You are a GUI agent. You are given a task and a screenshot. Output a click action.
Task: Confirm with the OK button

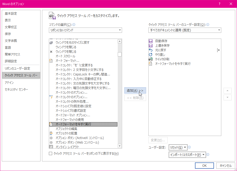pos(204,166)
